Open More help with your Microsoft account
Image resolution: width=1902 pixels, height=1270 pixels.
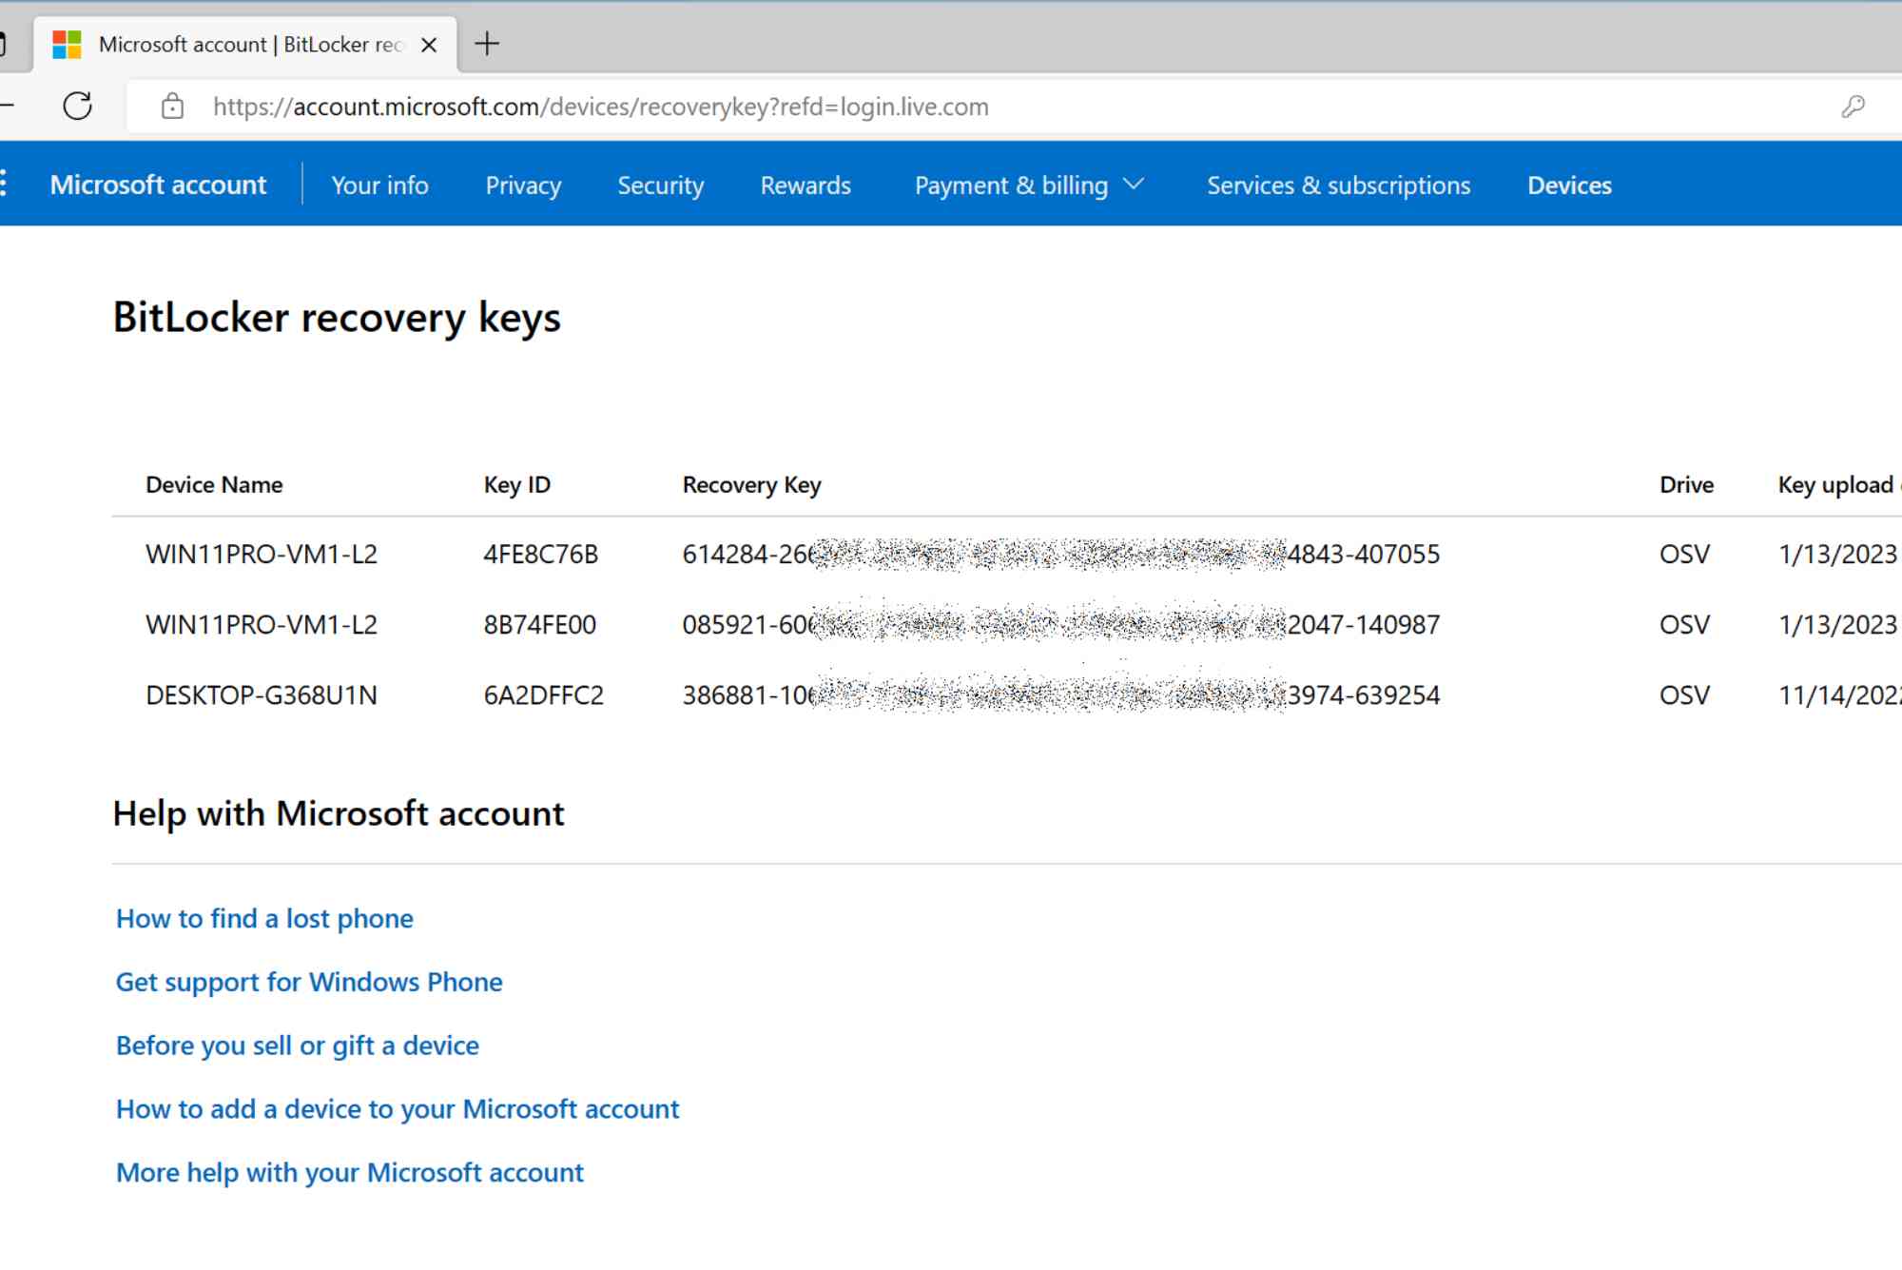point(349,1172)
